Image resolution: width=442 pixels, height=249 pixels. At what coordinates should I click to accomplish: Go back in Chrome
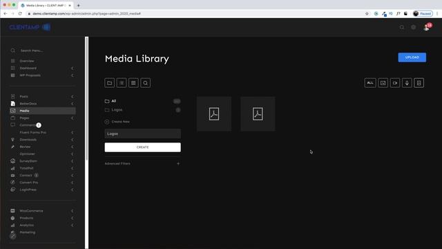(6, 14)
